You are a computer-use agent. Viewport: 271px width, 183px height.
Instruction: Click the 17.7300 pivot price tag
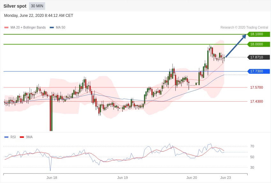point(259,71)
